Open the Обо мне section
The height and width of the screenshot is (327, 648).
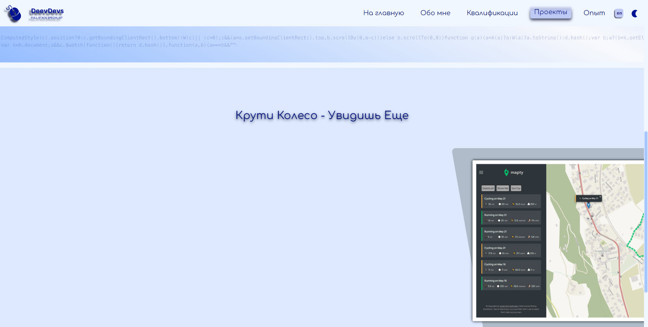tap(435, 13)
